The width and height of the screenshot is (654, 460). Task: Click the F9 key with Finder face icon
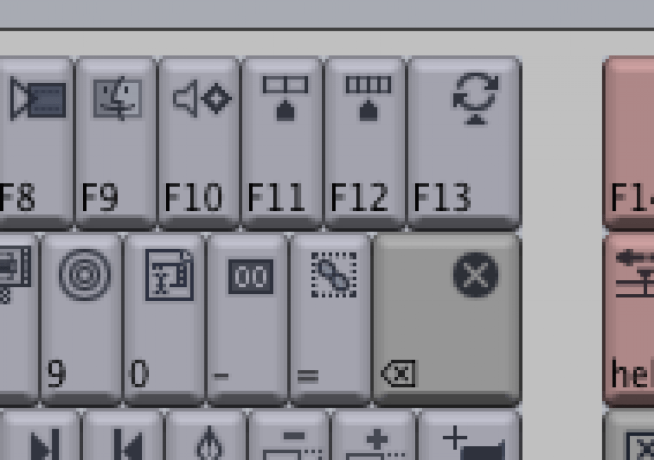point(116,143)
